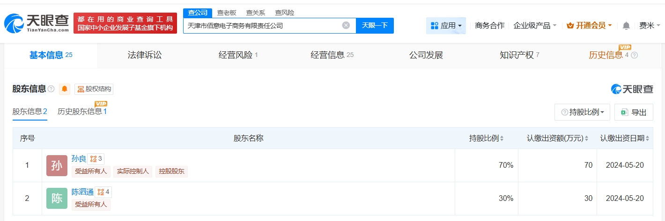The width and height of the screenshot is (665, 221).
Task: Switch to 法律诉讼 tab
Action: pyautogui.click(x=145, y=55)
